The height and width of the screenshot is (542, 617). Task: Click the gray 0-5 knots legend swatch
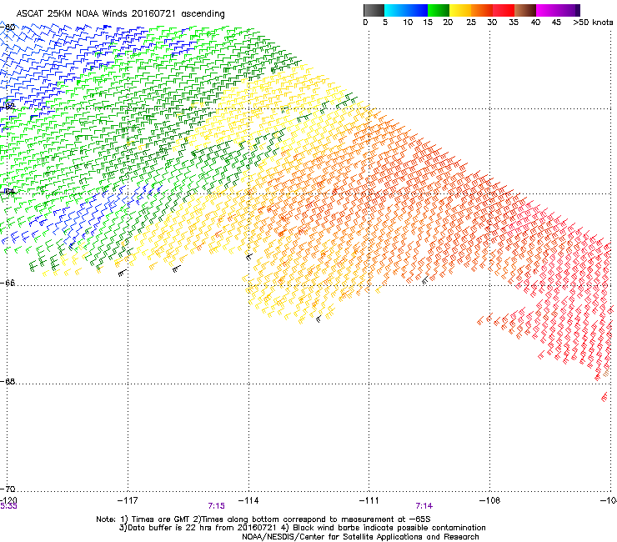374,10
